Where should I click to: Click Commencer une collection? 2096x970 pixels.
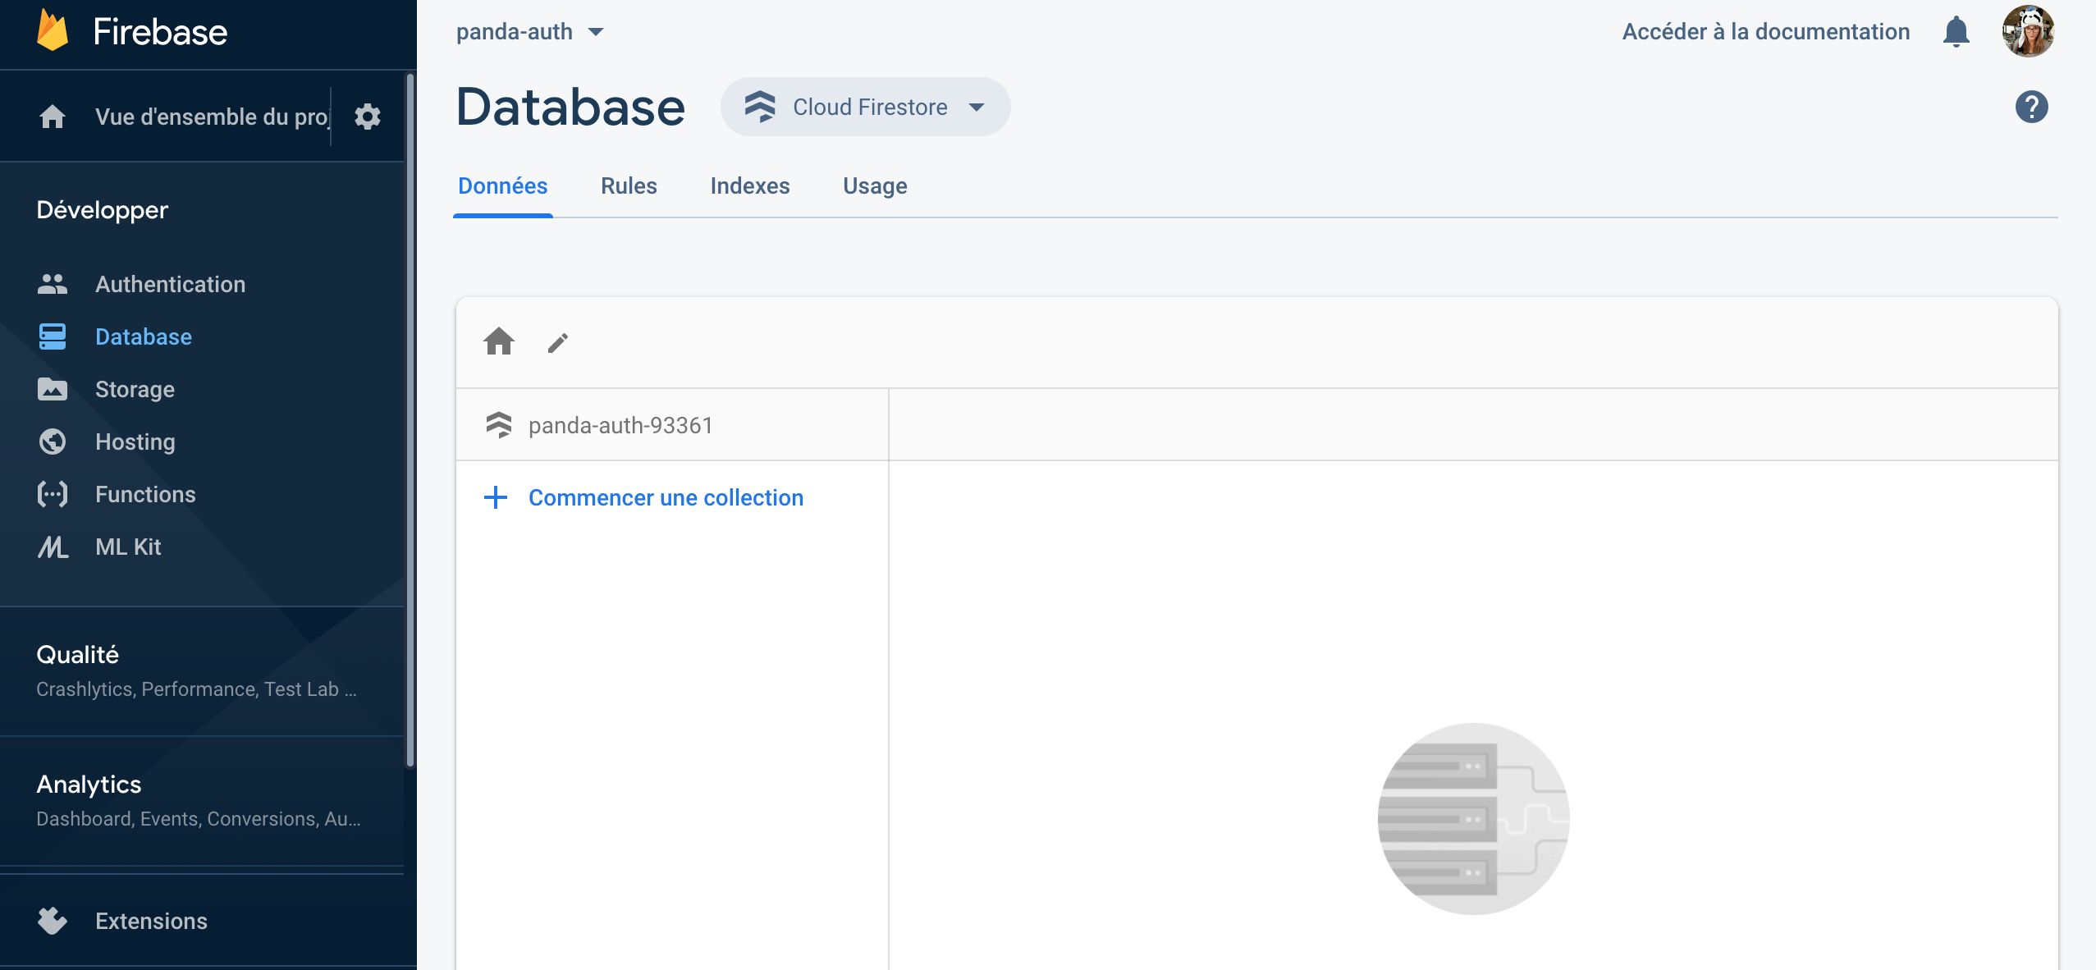point(665,497)
